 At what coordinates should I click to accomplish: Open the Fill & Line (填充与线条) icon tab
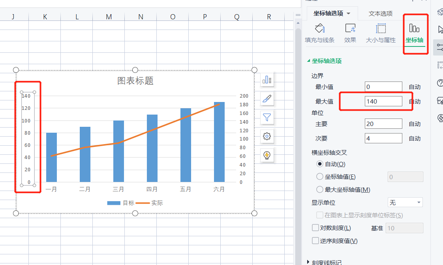coord(319,33)
